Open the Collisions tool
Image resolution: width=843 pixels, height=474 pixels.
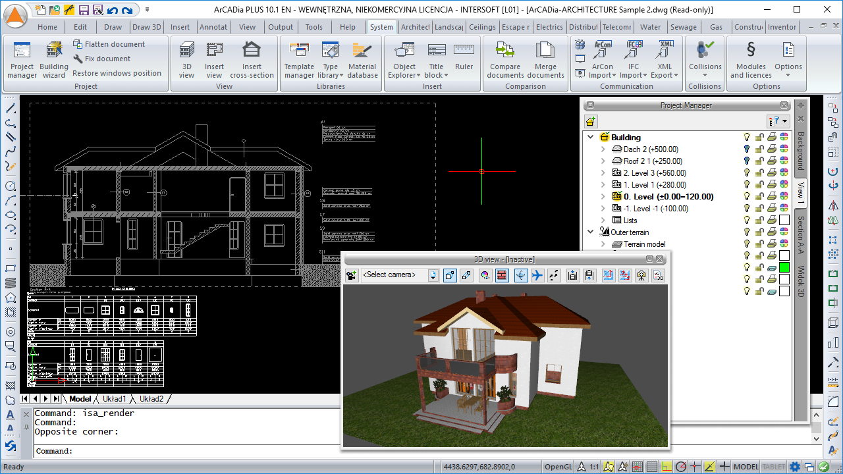(x=705, y=60)
